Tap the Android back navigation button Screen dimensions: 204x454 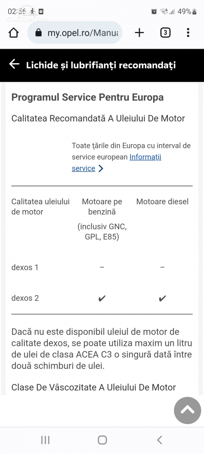159,440
